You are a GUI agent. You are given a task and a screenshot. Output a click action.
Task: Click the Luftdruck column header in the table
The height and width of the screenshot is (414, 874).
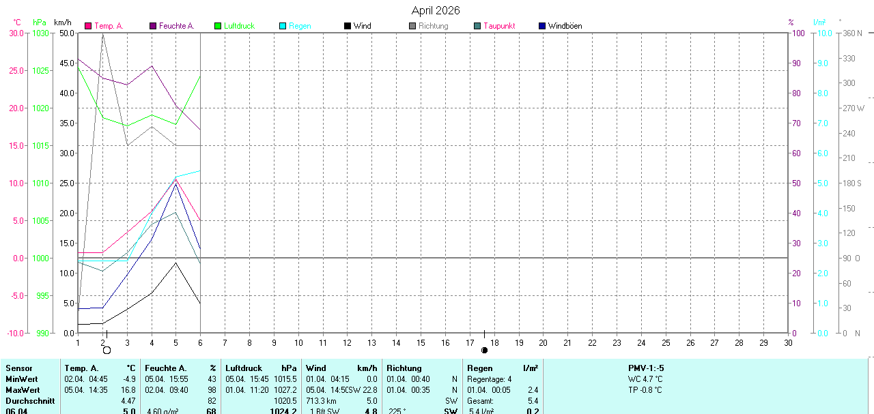pyautogui.click(x=244, y=368)
